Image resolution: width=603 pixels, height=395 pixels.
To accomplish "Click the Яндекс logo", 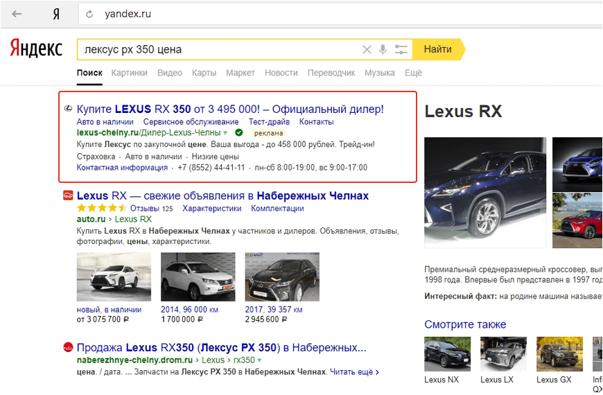I will coord(36,49).
